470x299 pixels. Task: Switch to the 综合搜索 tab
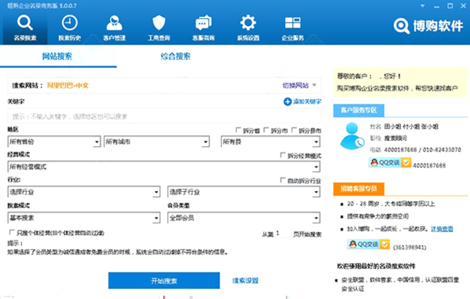click(x=175, y=56)
